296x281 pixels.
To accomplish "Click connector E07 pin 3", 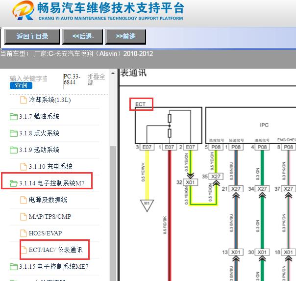I will 147,147.
